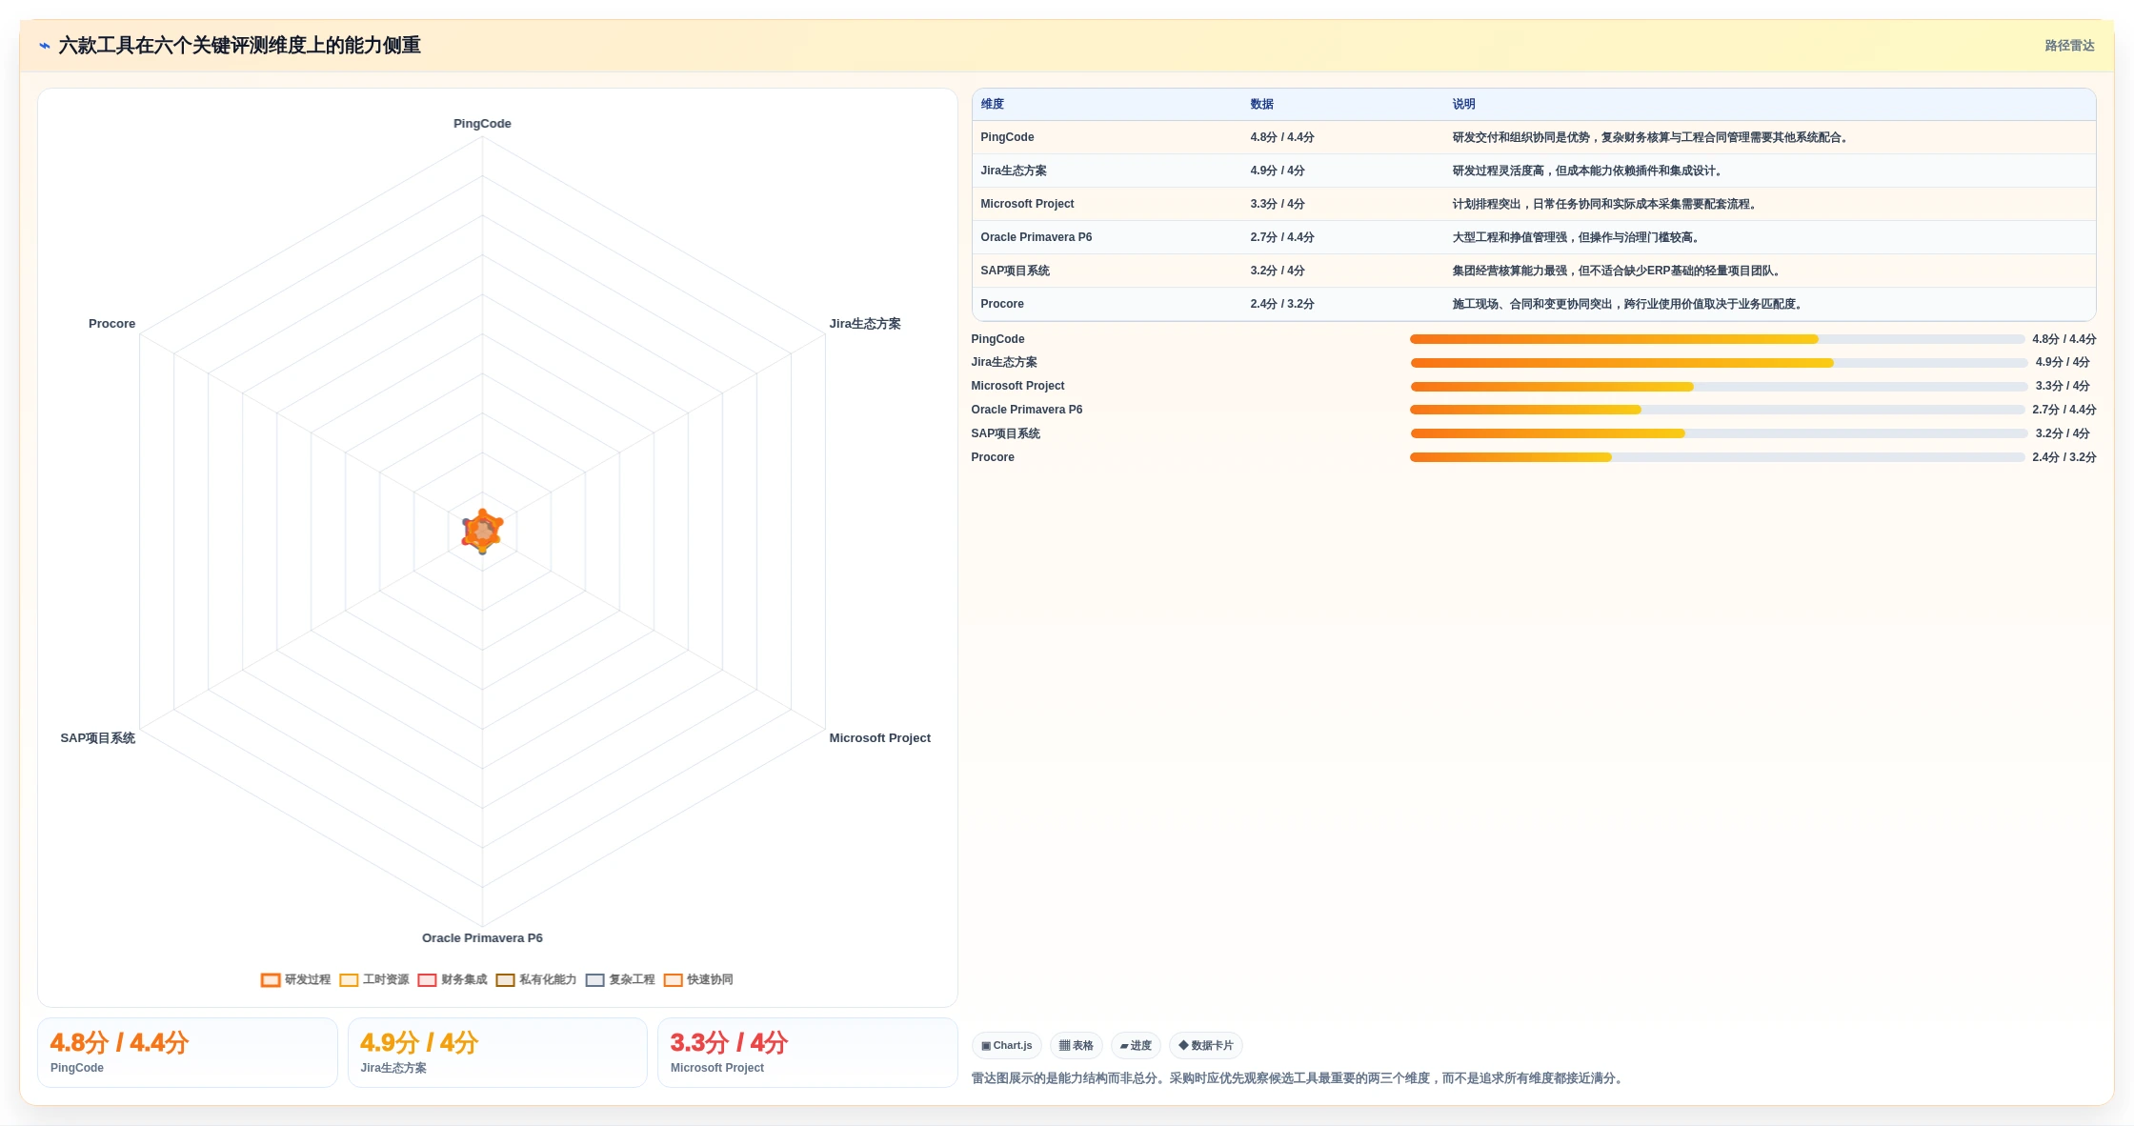Screen dimensions: 2134x1126
Task: Click the table cell reading 2.4分 / 3.2分
Action: click(x=1282, y=304)
